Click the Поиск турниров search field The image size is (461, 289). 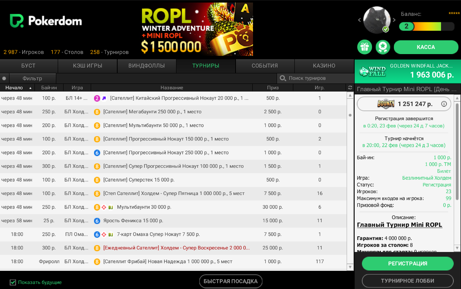click(x=316, y=78)
